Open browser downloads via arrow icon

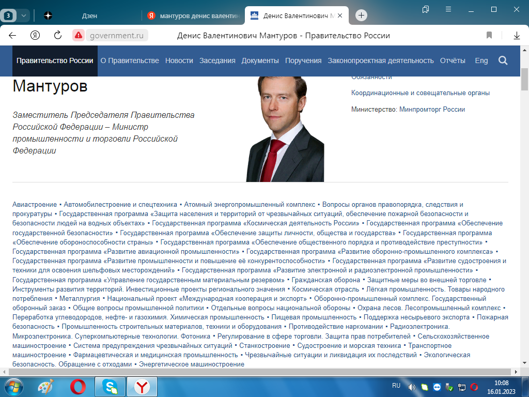point(517,36)
